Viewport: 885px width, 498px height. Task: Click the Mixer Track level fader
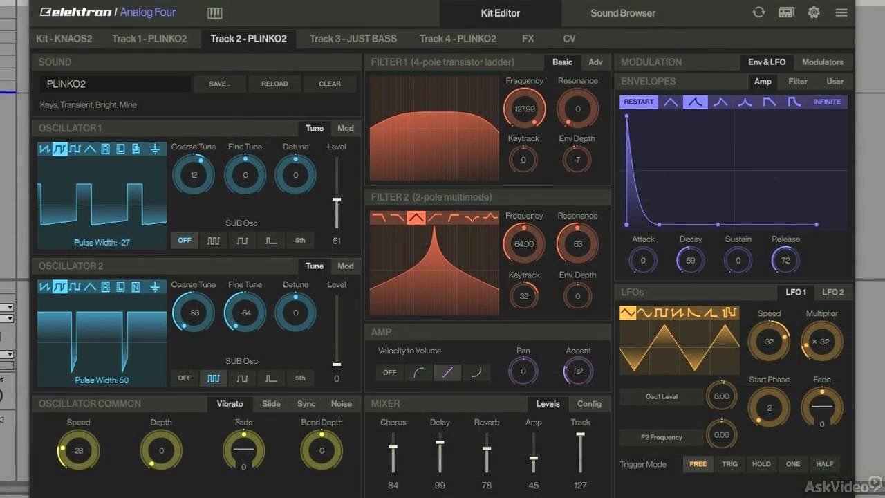tap(580, 453)
